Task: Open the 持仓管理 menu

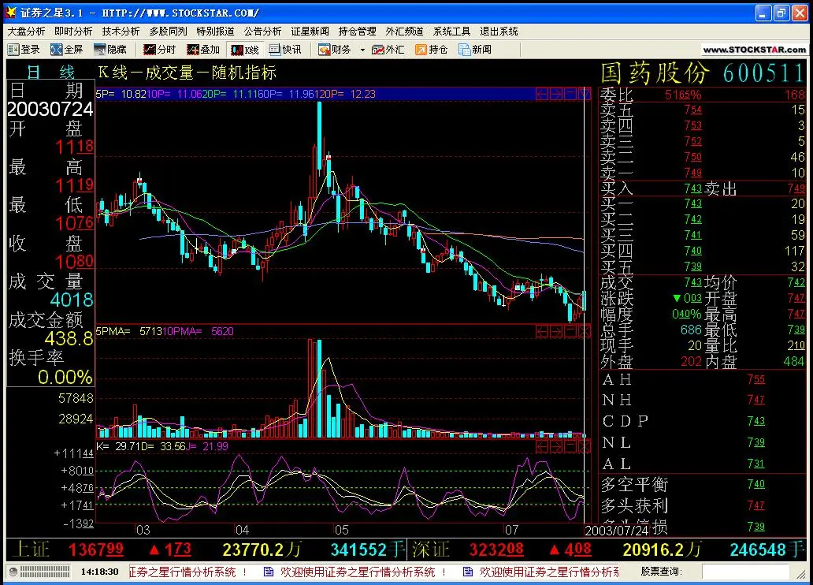Action: click(357, 32)
